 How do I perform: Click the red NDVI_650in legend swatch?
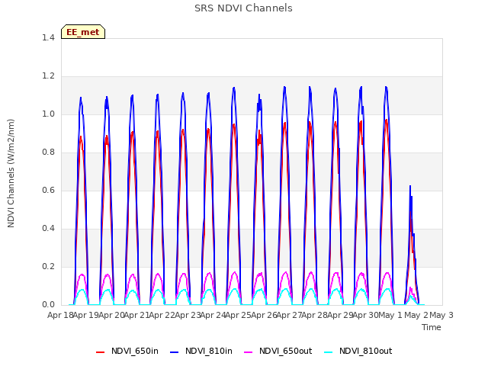100,352
